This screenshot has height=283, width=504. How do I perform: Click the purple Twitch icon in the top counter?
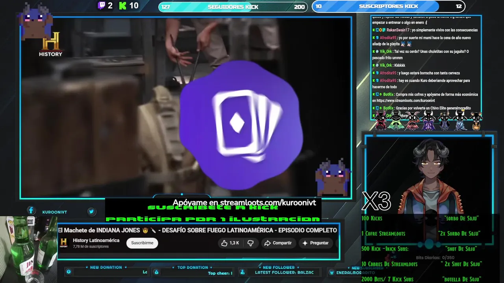(102, 6)
